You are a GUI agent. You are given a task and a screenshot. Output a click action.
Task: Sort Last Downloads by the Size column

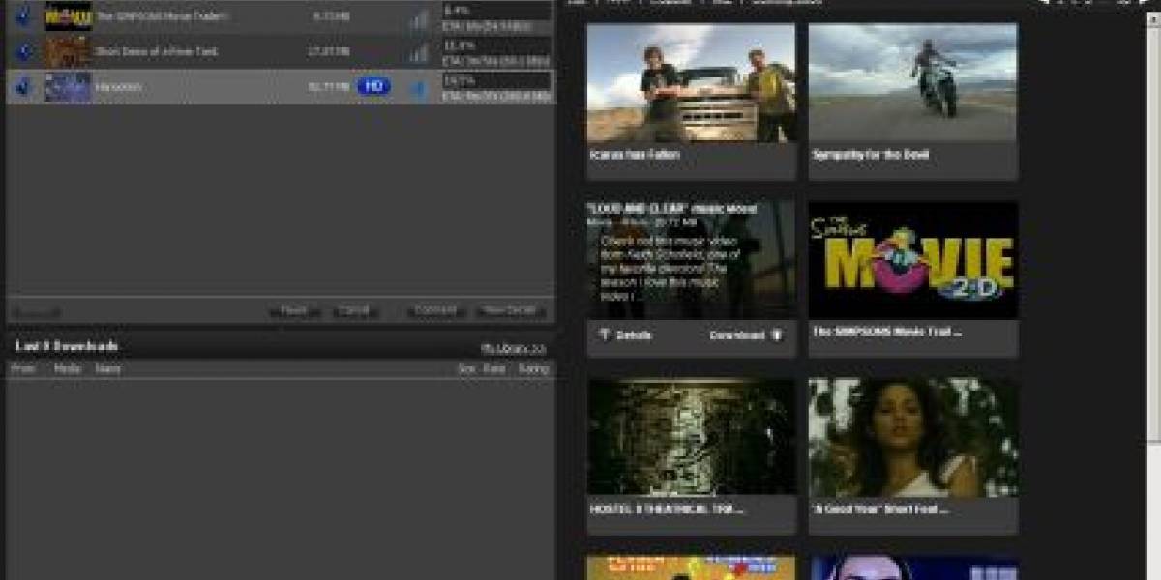click(467, 368)
